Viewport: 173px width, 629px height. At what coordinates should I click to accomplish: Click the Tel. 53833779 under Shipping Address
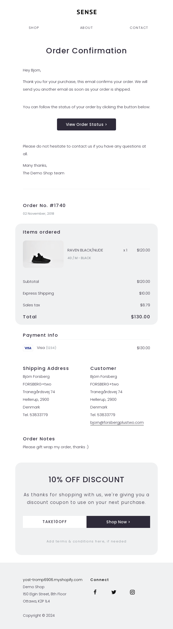pyautogui.click(x=35, y=415)
